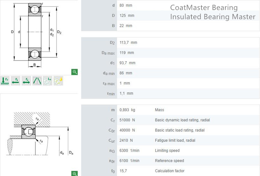
Task: Enlarge the mounting dimensions drawing with magnifier
Action: [75, 174]
